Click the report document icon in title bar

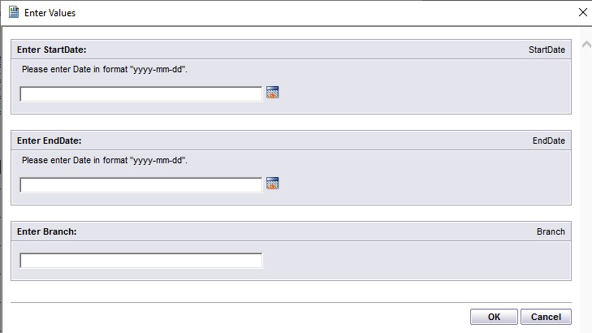pos(14,12)
